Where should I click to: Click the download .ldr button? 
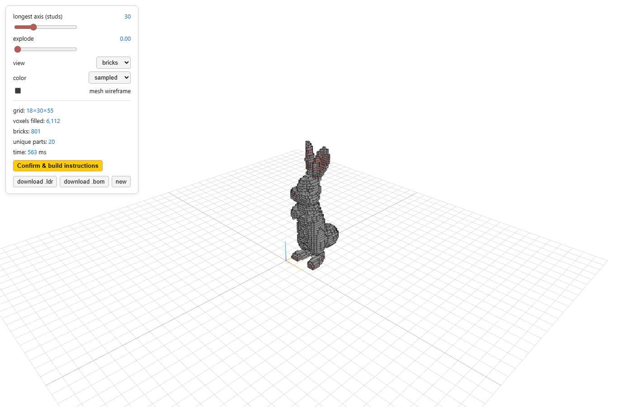(35, 182)
